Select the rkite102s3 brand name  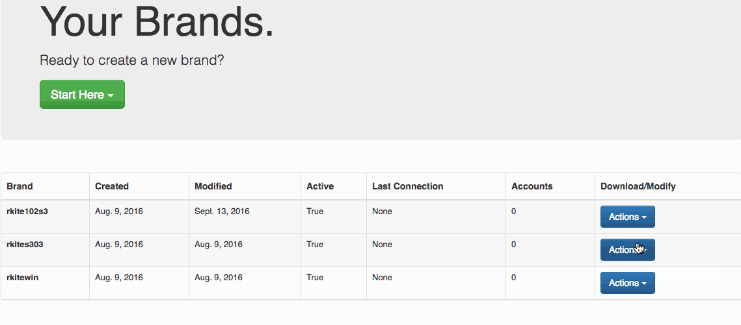click(27, 211)
